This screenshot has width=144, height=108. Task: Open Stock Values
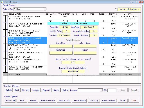click(80, 101)
